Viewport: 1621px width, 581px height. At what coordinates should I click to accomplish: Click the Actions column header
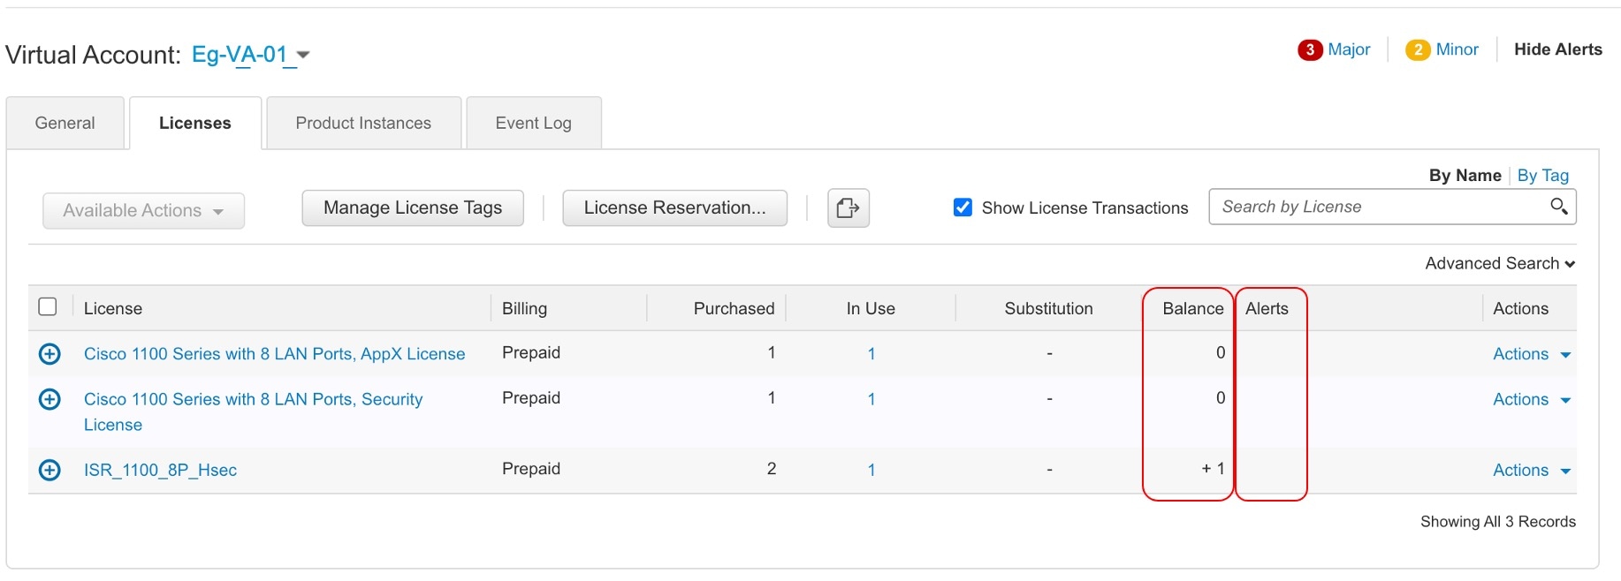[x=1520, y=308]
